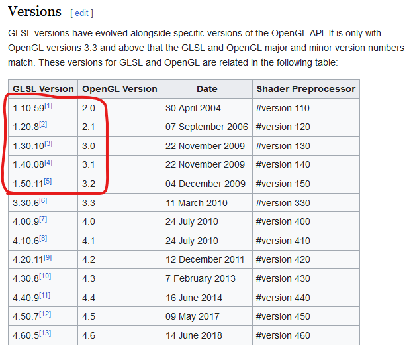413x352 pixels.
Task: Click the '#version 120' cell
Action: click(306, 127)
